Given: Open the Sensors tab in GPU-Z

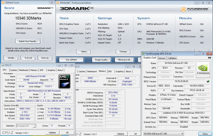Looking at the screenshot, I should point(162,58).
